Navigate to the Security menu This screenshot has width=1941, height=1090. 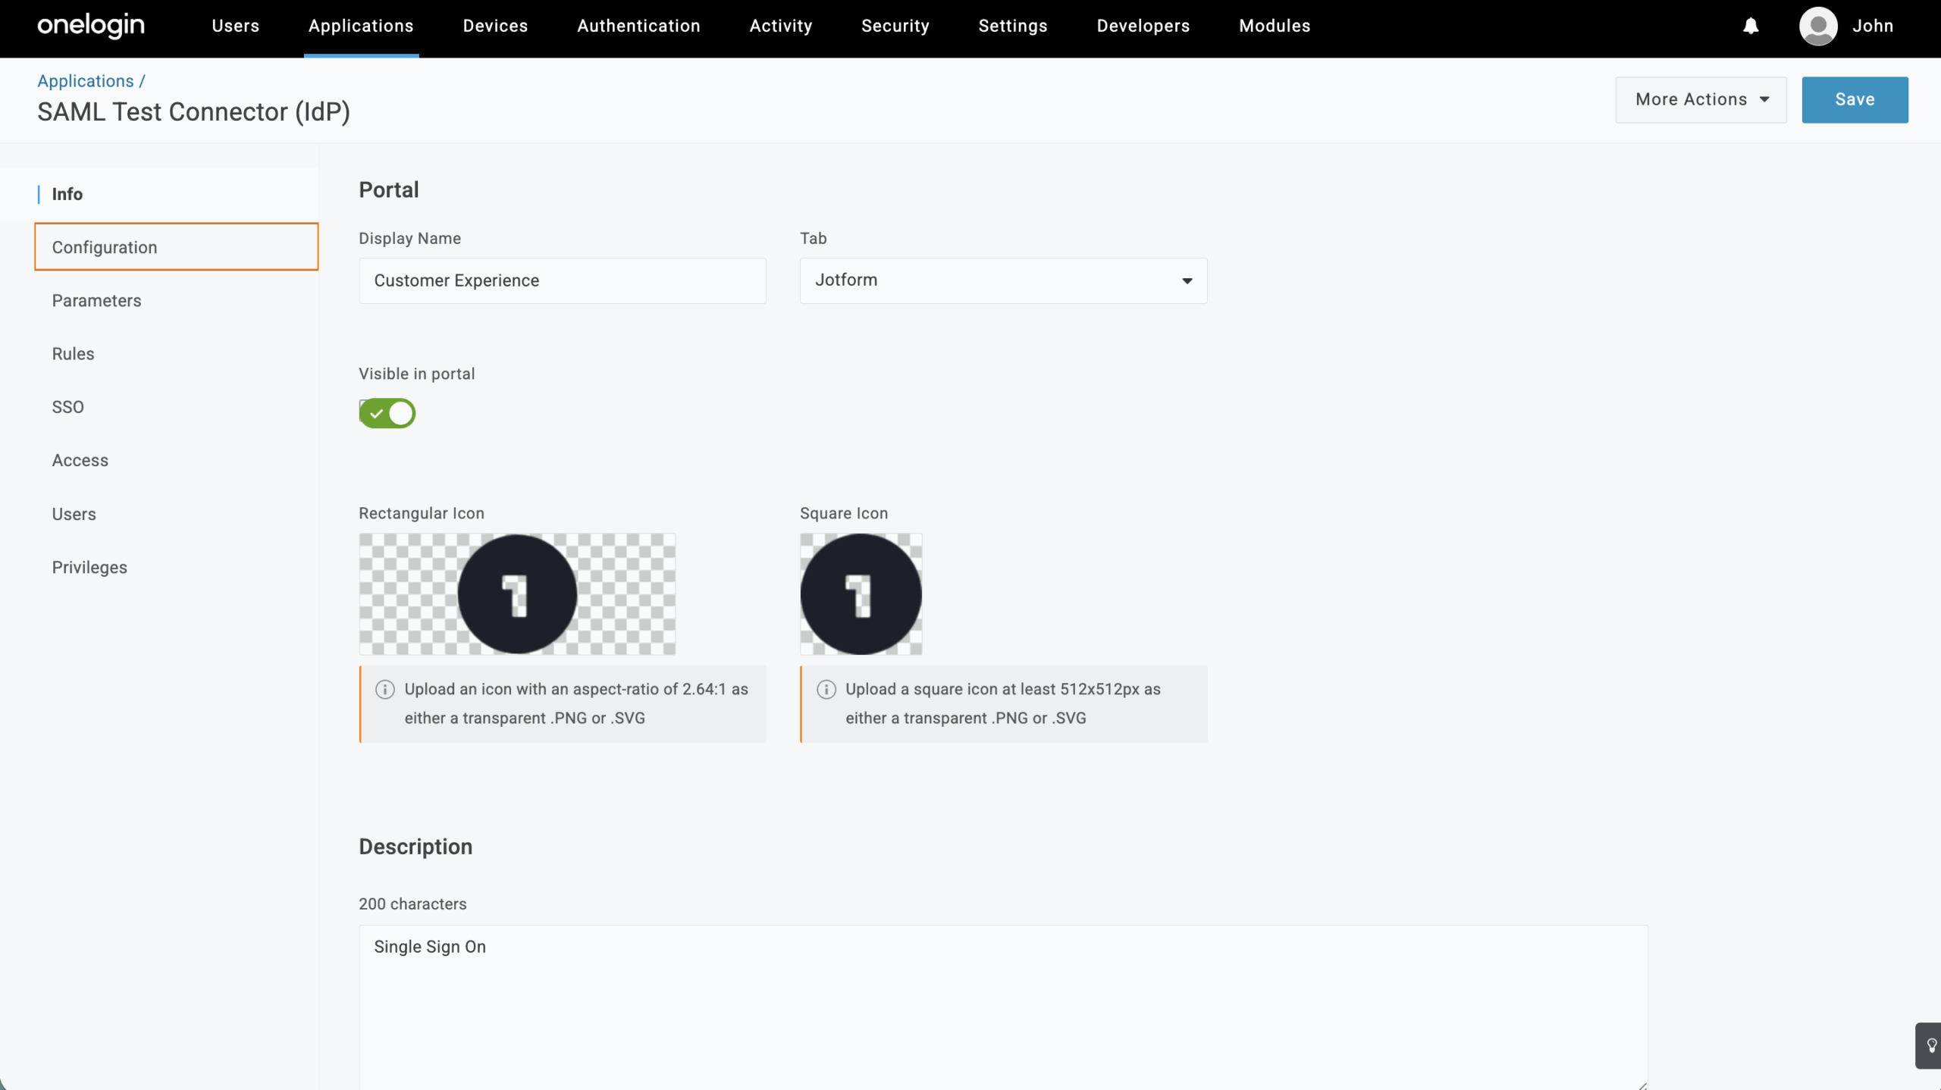click(895, 26)
